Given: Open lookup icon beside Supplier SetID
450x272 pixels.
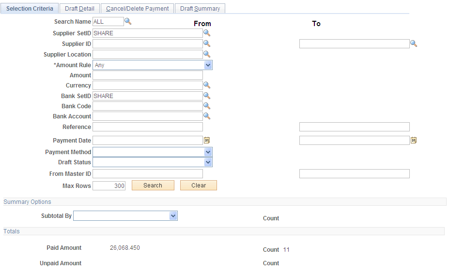Looking at the screenshot, I should 207,33.
